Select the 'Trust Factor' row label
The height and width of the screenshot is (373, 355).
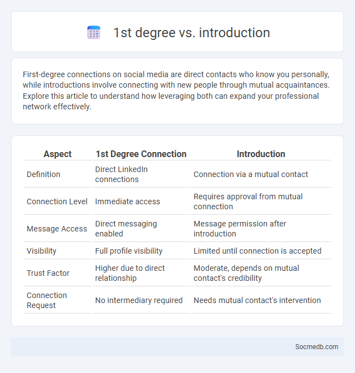[x=48, y=273]
